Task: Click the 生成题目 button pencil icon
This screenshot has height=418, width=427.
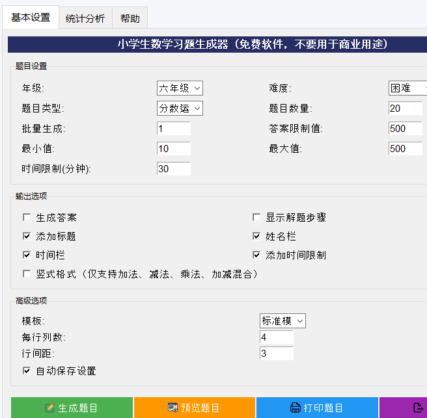Action: tap(50, 408)
